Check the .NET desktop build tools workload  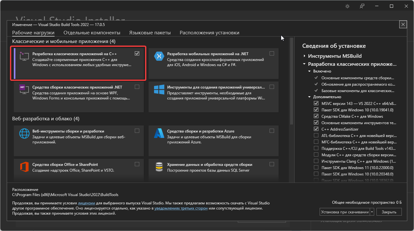coord(137,87)
